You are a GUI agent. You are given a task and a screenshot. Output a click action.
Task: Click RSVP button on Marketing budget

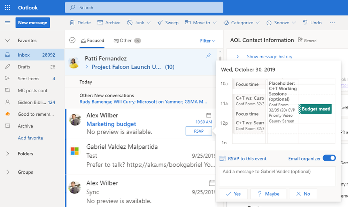199,131
